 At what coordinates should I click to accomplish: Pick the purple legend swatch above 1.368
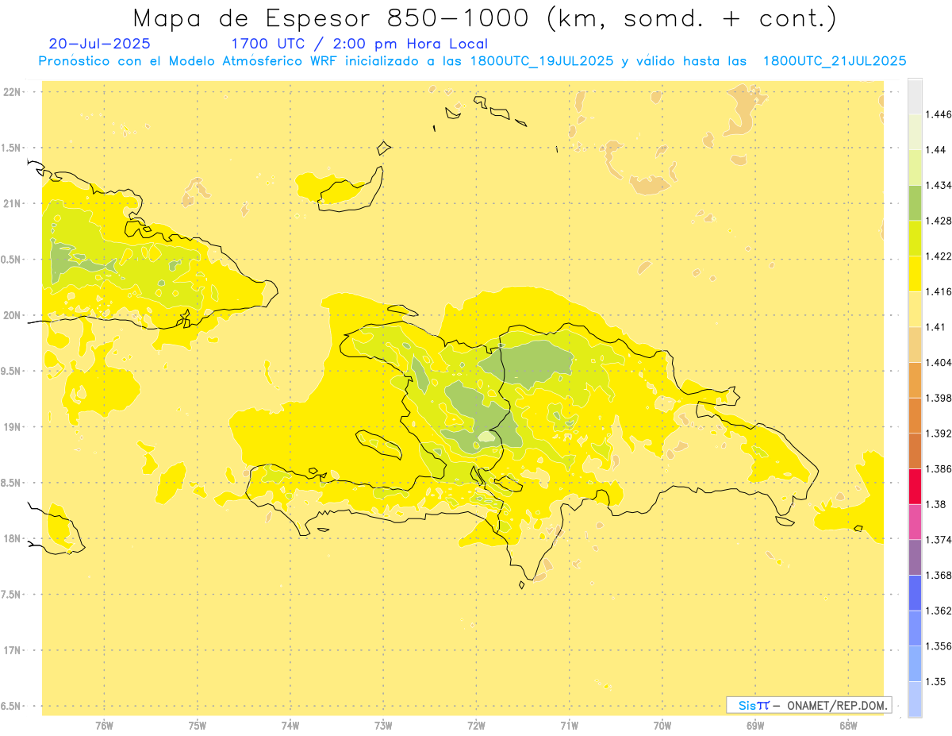coord(915,557)
